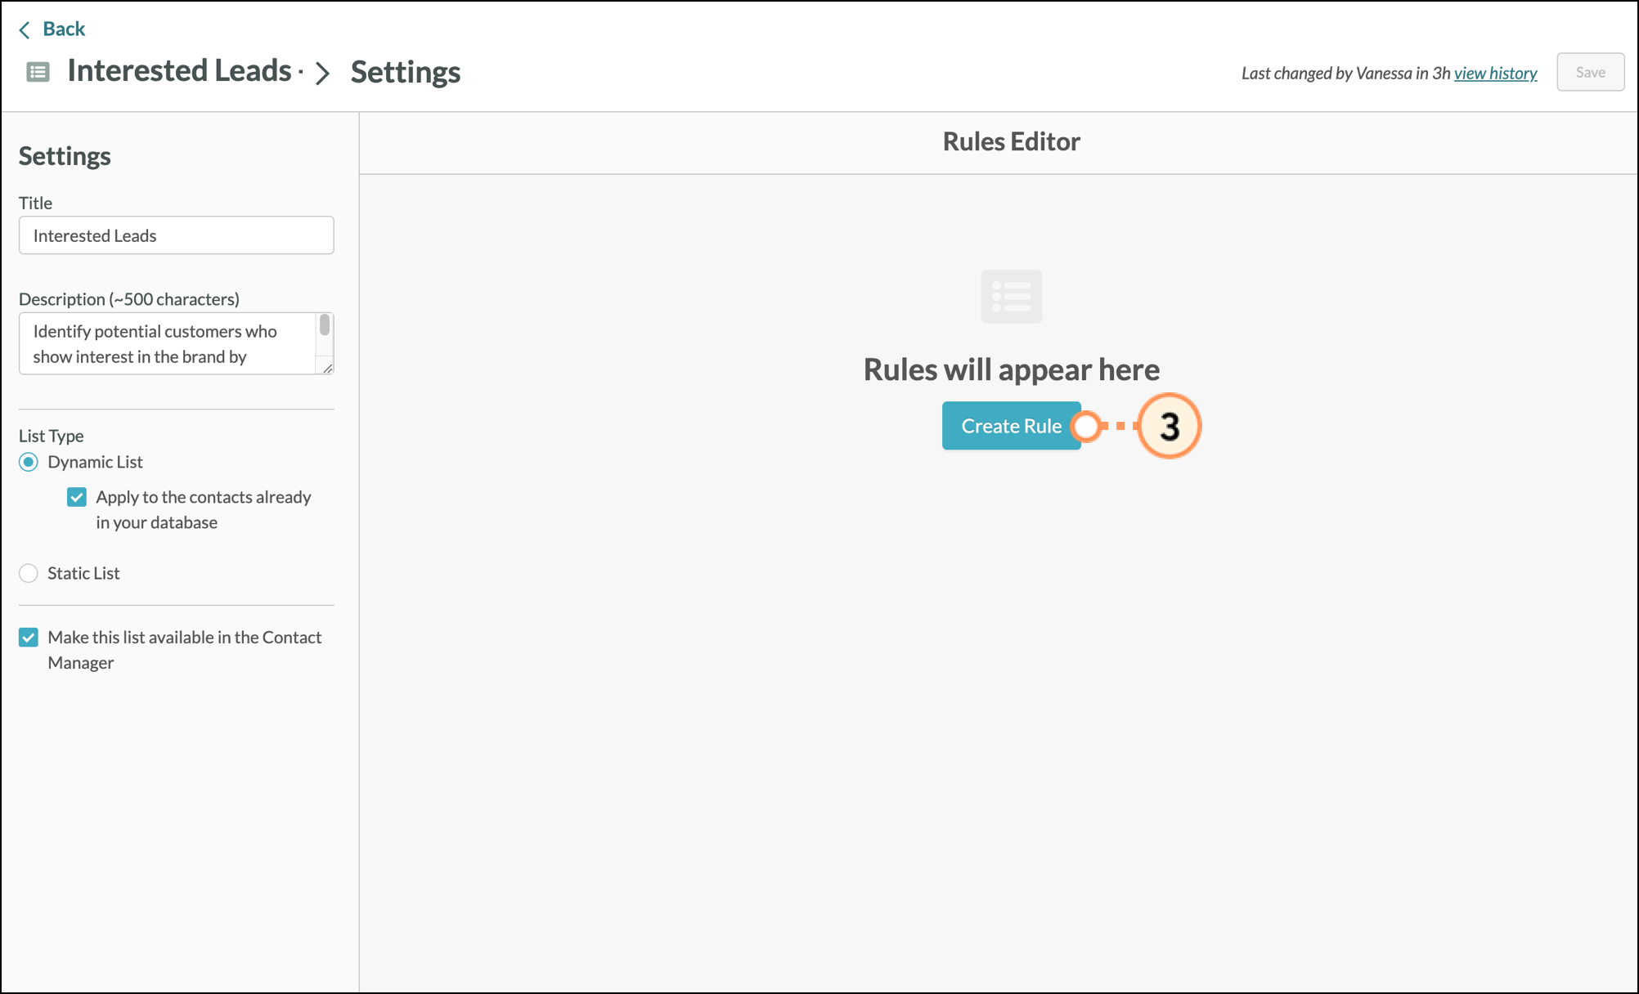Select the Dynamic List radio button
Screen dimensions: 1639x994
[x=29, y=462]
